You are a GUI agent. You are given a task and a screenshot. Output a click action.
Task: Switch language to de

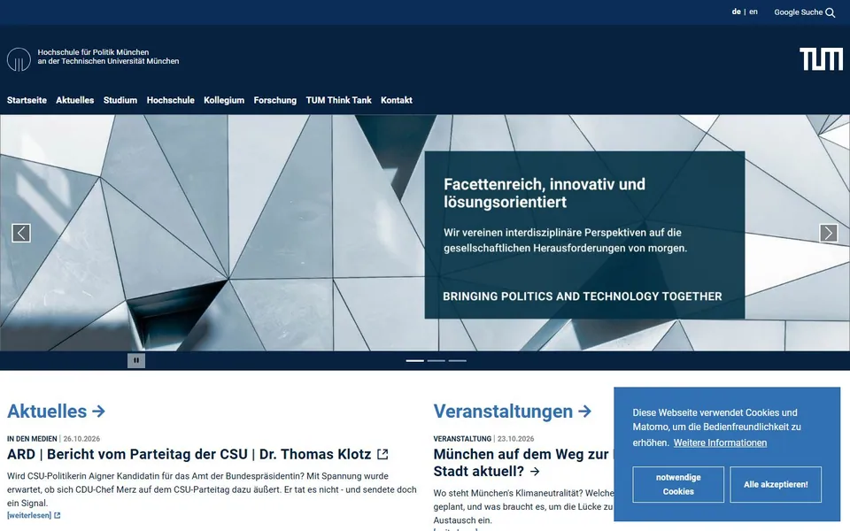(x=736, y=12)
